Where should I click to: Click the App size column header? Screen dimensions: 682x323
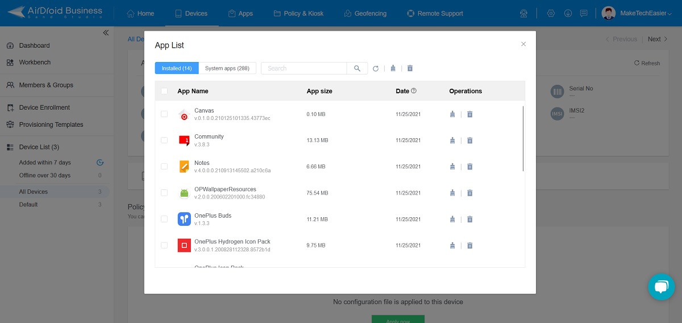pos(319,91)
